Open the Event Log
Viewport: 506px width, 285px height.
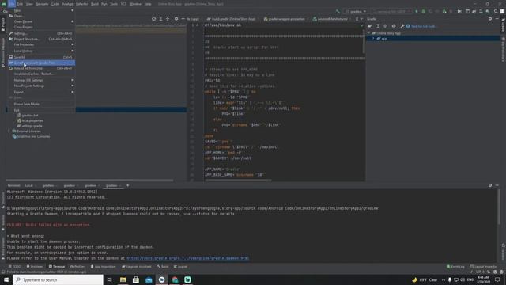(x=455, y=267)
